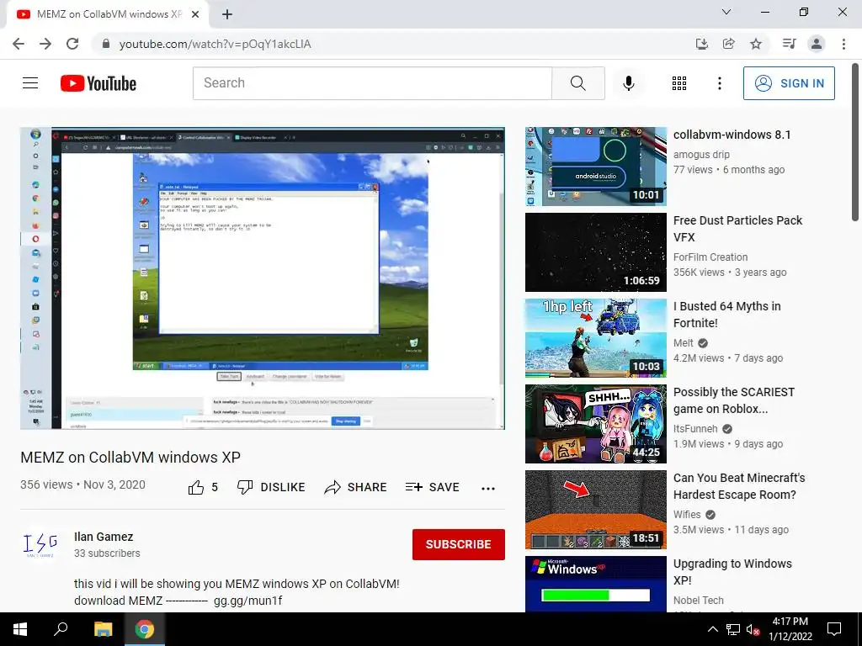Open YouTube settings three-dot menu
This screenshot has width=862, height=646.
[x=719, y=83]
